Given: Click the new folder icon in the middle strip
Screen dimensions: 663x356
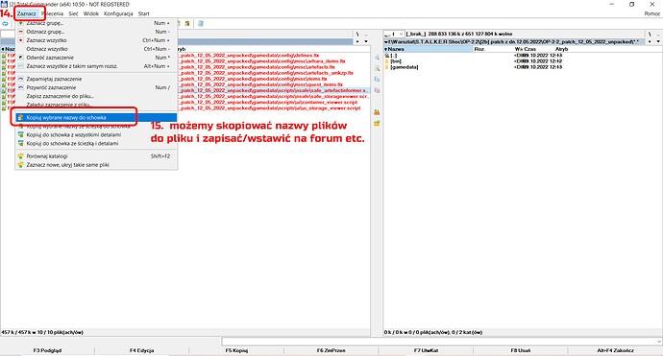Looking at the screenshot, I should [377, 123].
